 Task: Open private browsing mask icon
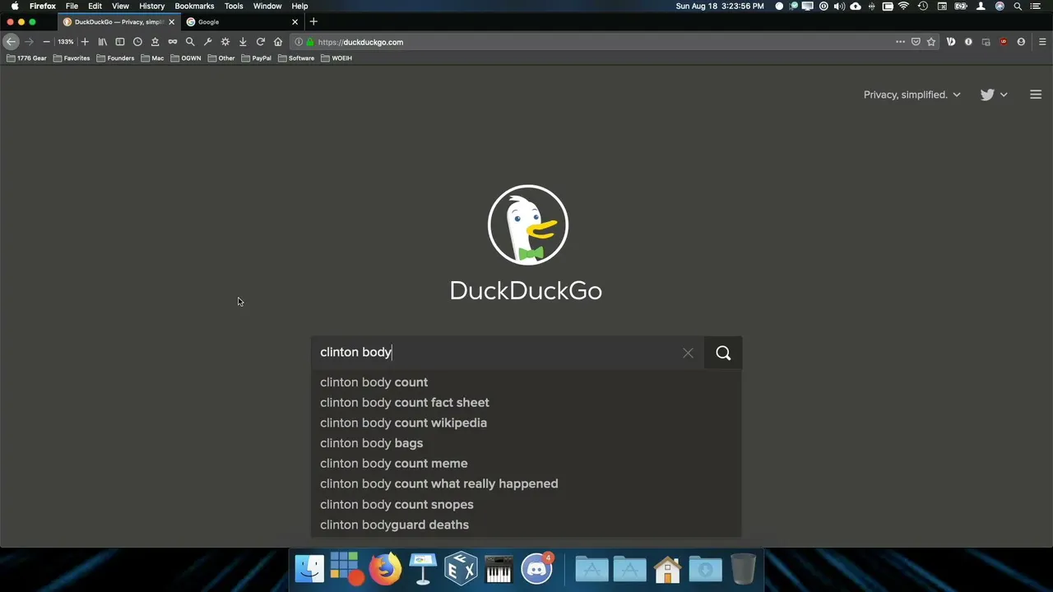tap(173, 42)
